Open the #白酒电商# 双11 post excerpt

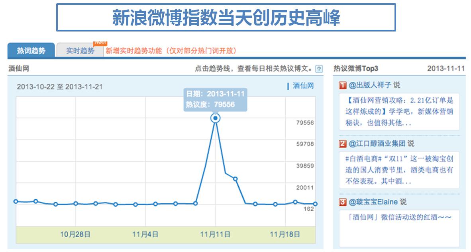(399, 170)
